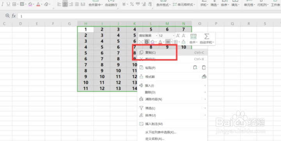This screenshot has width=281, height=141.
Task: Click the mini toolbar 合并 merge button
Action: pos(193,39)
